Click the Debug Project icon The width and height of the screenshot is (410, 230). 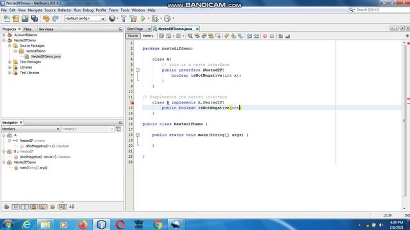click(x=155, y=19)
